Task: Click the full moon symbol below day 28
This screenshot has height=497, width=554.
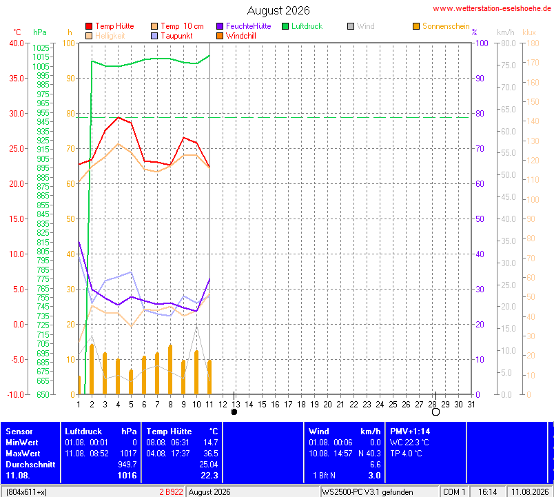Action: 435,412
